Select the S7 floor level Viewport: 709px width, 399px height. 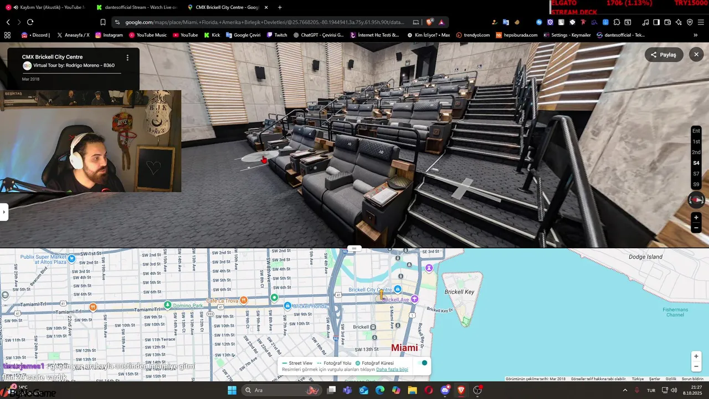696,173
